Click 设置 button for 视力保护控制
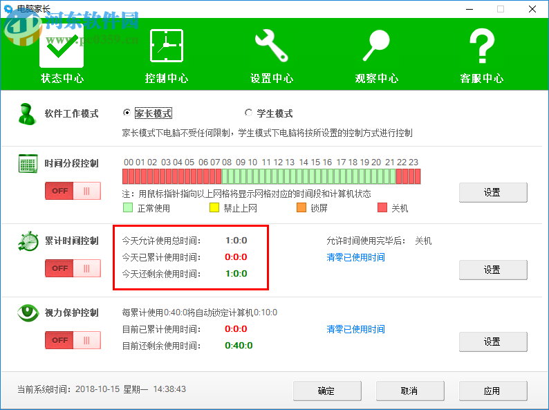 [x=493, y=342]
